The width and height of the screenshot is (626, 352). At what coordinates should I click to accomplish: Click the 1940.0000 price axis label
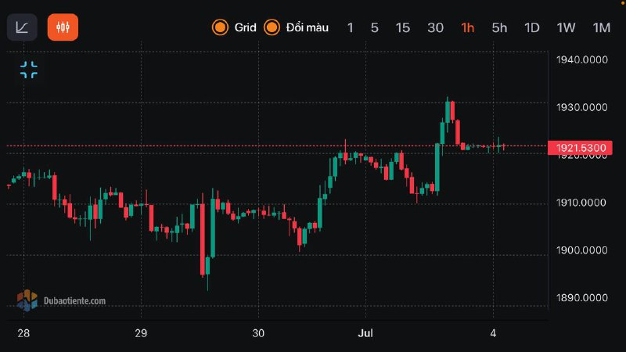pos(581,60)
